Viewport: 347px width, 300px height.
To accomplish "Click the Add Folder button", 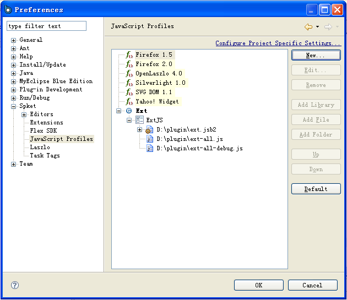I will (x=316, y=134).
